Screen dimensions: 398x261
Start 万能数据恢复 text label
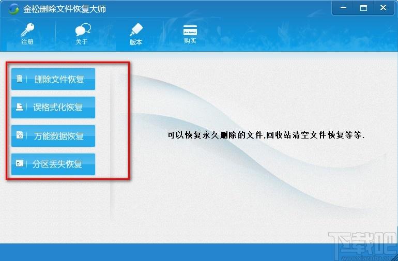coord(58,136)
